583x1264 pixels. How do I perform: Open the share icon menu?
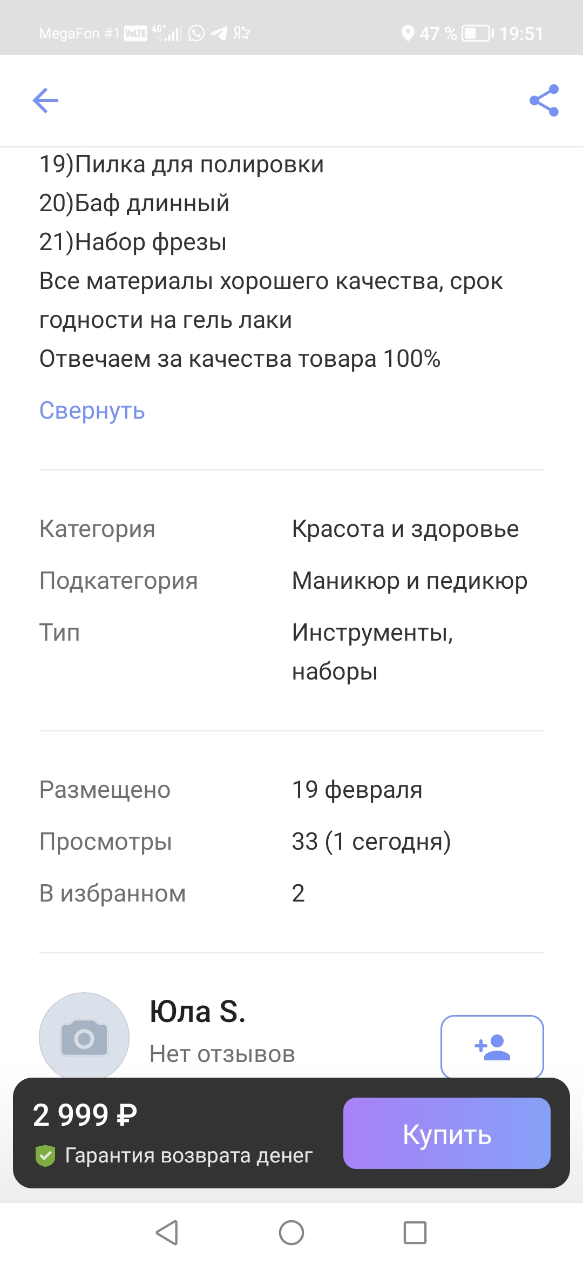coord(544,100)
